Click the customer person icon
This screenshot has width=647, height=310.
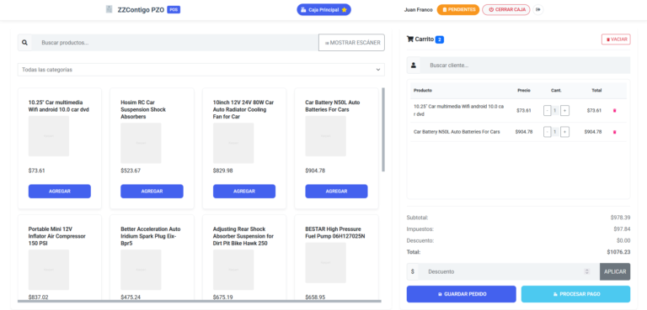(414, 65)
